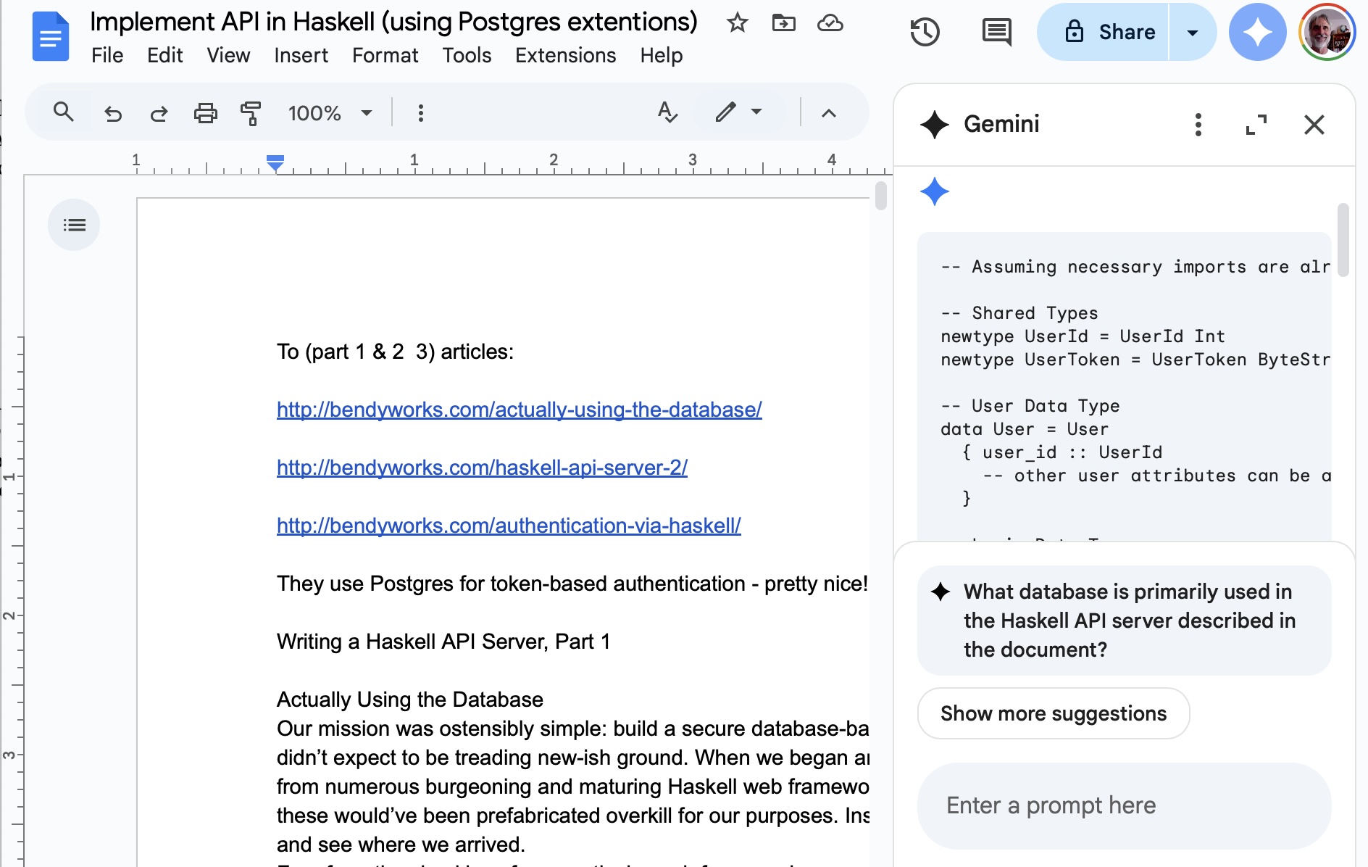Expand the Gemini panel to full size
Screen dimensions: 1368x867
[1256, 125]
